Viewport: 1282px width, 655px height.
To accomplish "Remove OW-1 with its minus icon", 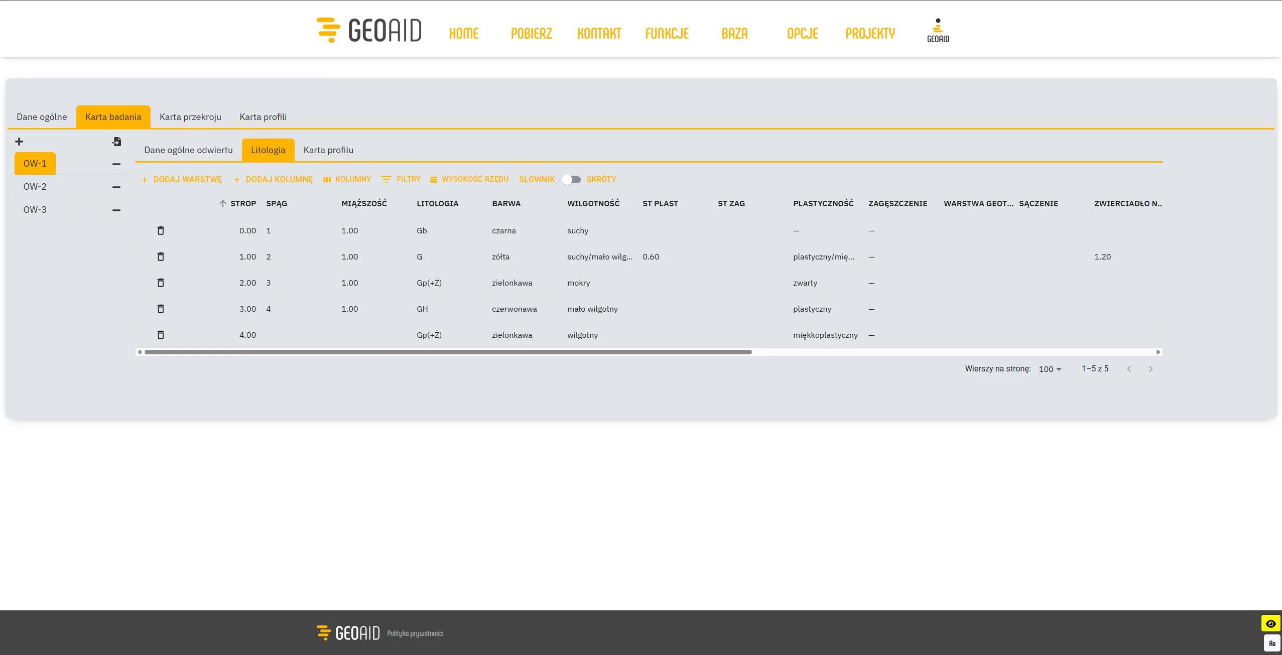I will click(116, 164).
